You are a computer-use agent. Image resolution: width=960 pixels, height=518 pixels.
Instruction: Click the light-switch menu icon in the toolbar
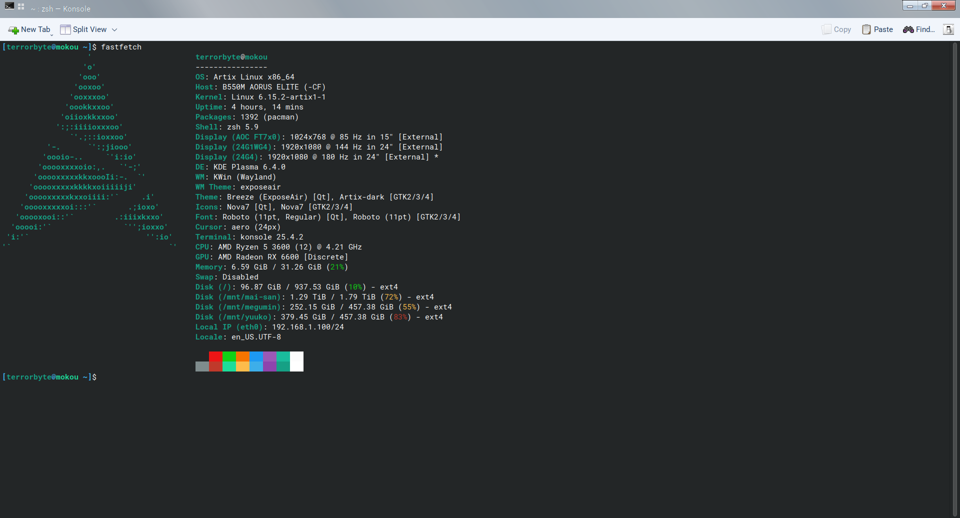(x=948, y=29)
